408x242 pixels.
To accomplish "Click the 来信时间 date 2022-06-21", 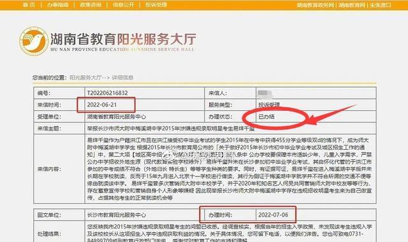I will tap(102, 104).
